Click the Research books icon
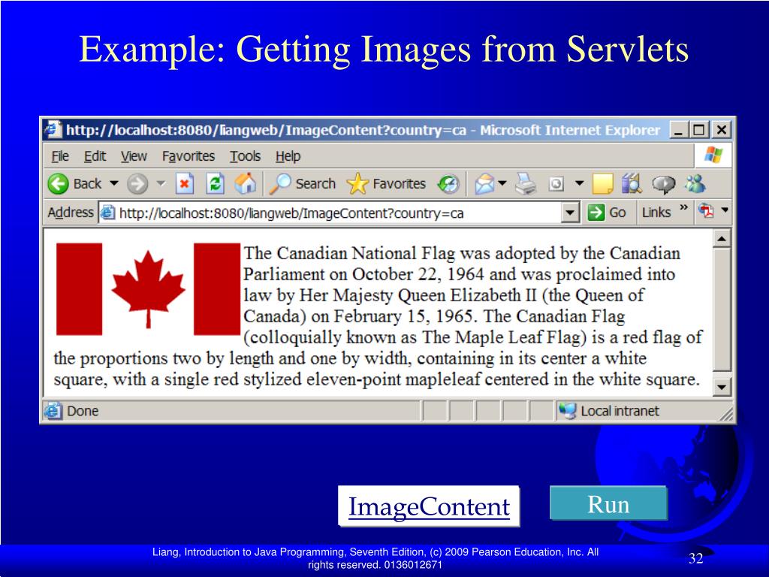Viewport: 769px width, 577px height. (632, 183)
